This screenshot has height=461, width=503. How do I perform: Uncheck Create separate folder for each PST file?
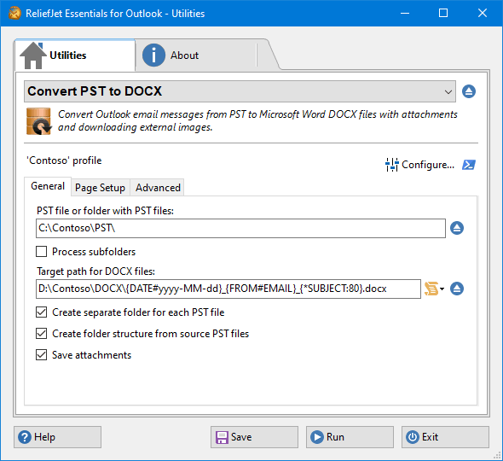(41, 312)
